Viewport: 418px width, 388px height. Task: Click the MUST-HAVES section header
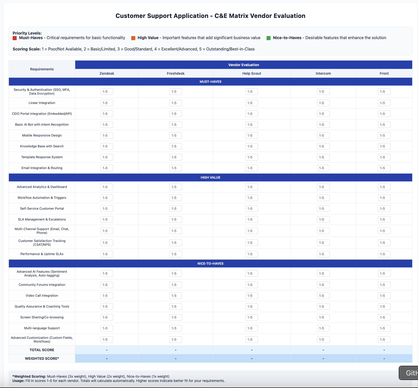click(211, 82)
